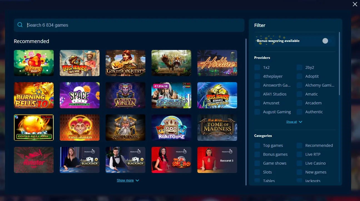The width and height of the screenshot is (360, 201).
Task: Launch Golden Piggy Bank game
Action: pyautogui.click(x=34, y=128)
